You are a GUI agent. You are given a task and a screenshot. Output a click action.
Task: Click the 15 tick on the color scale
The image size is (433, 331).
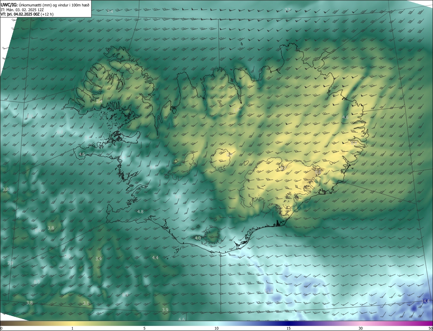(x=289, y=328)
